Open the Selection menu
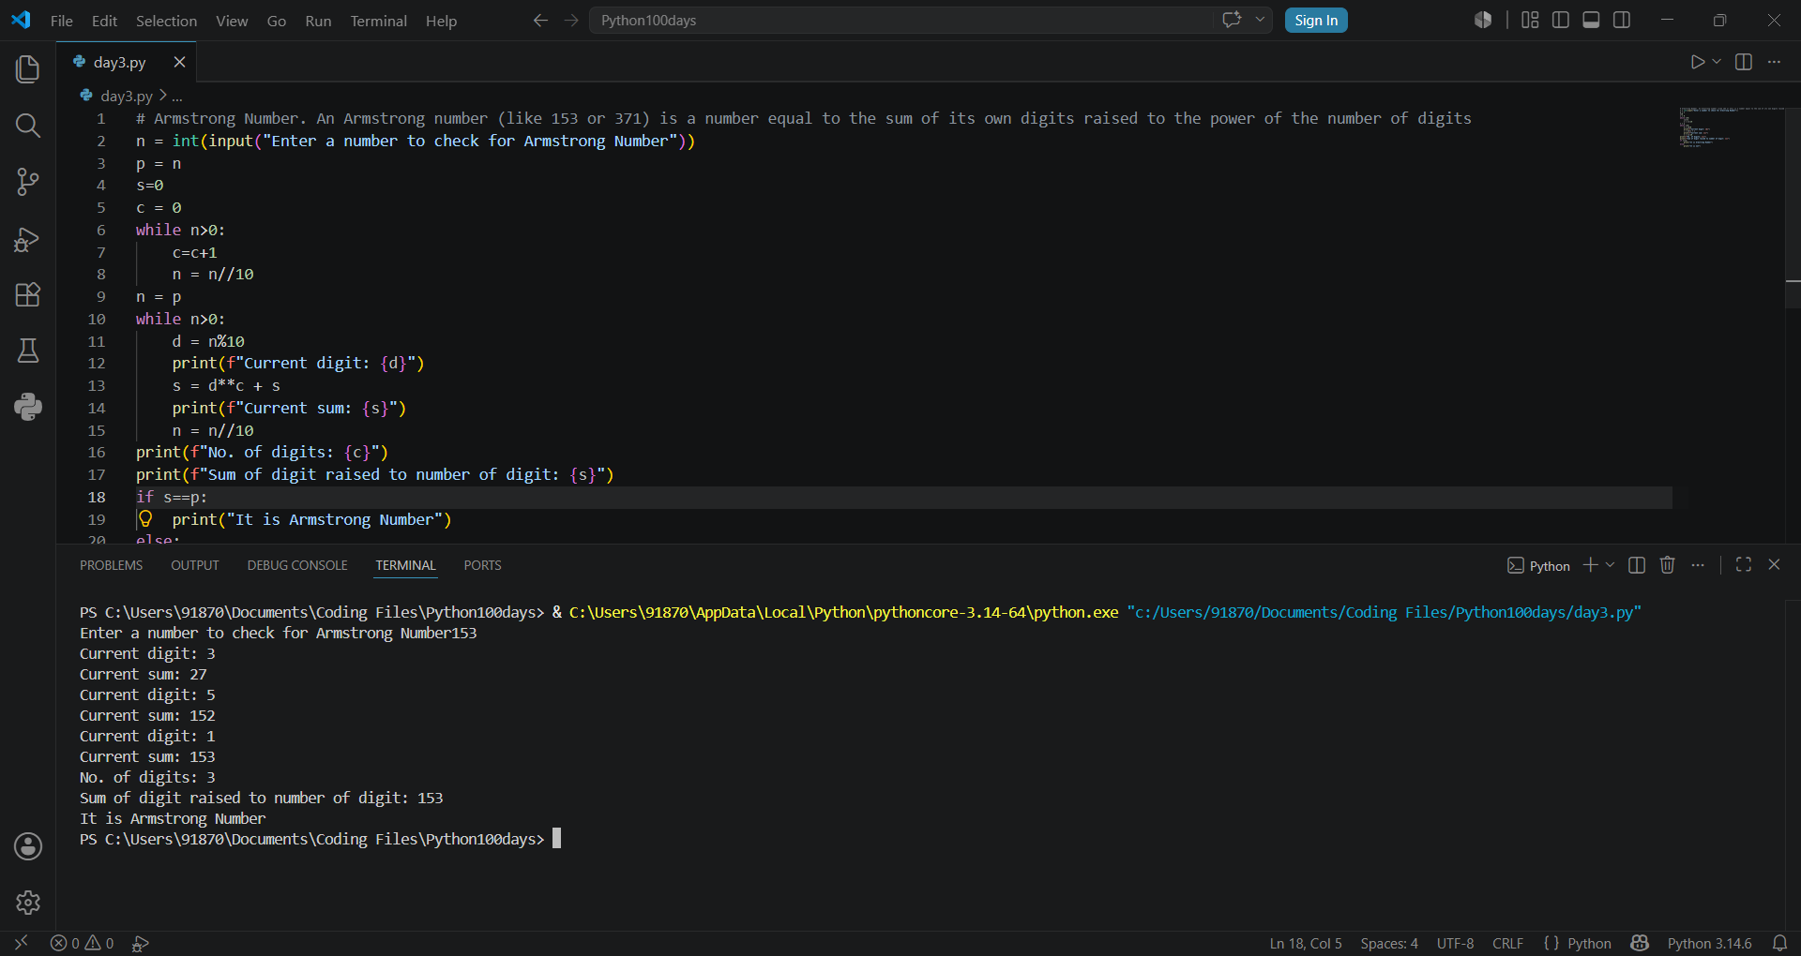 pos(166,21)
